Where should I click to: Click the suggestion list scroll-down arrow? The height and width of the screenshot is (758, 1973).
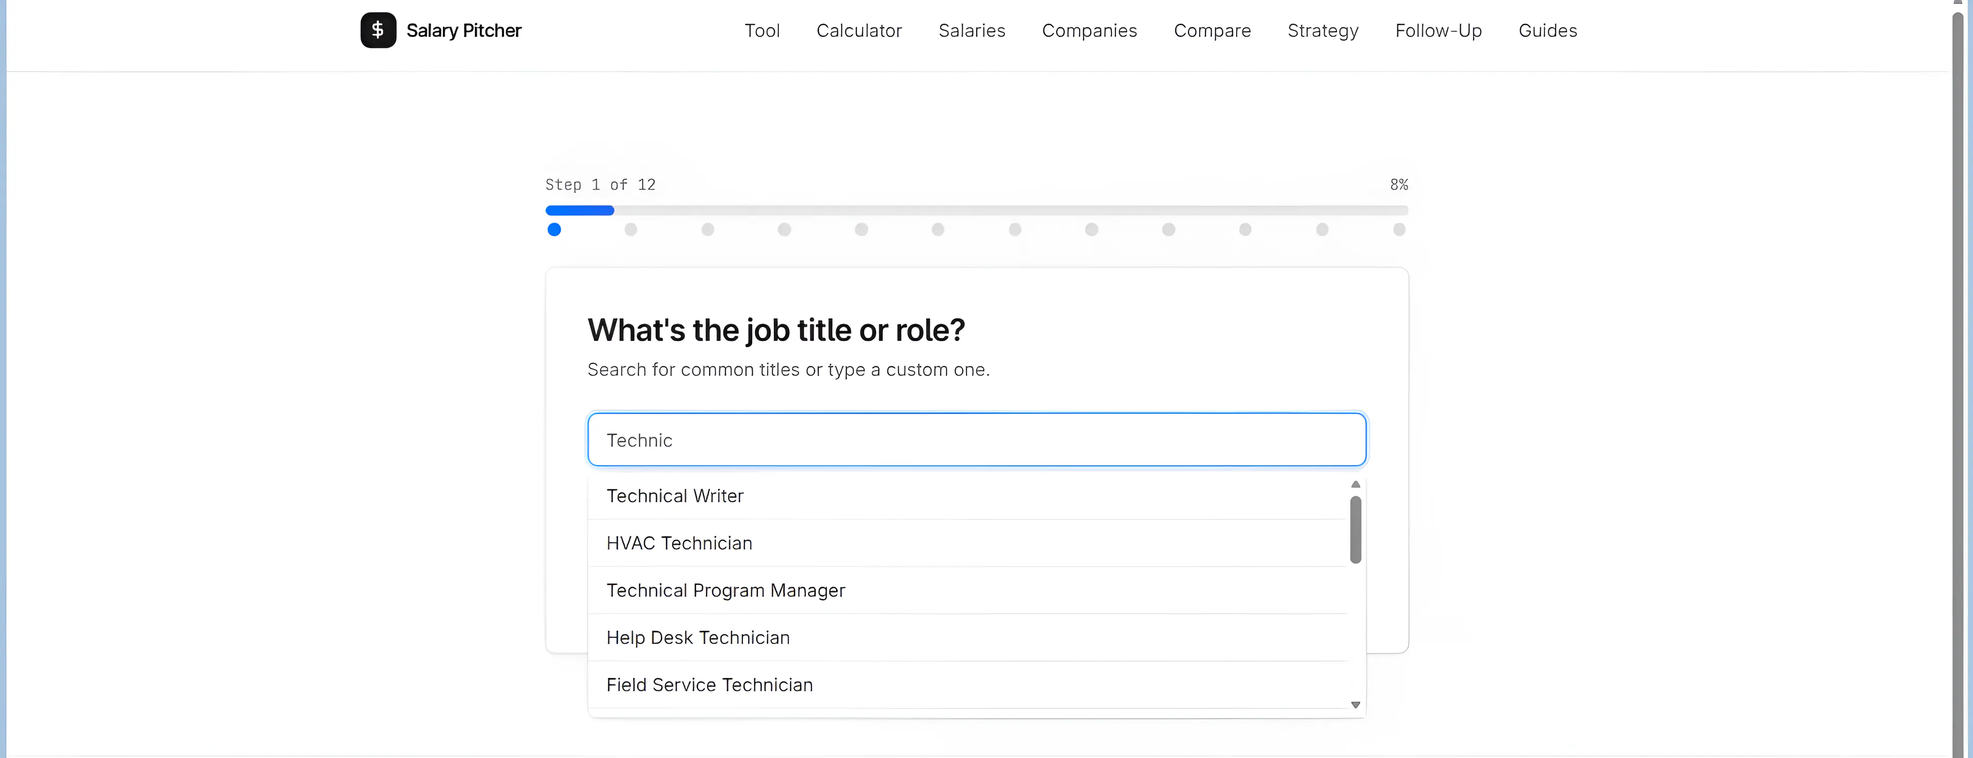point(1355,705)
